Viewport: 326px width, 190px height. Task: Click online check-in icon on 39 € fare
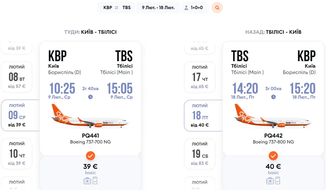coord(95,181)
